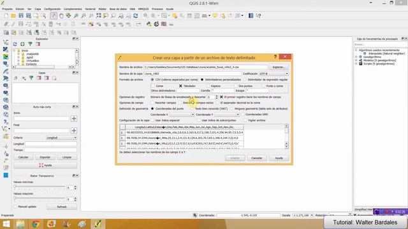408x229 pixels.
Task: Expand Scripts in processing toolbox
Action: [x=356, y=64]
